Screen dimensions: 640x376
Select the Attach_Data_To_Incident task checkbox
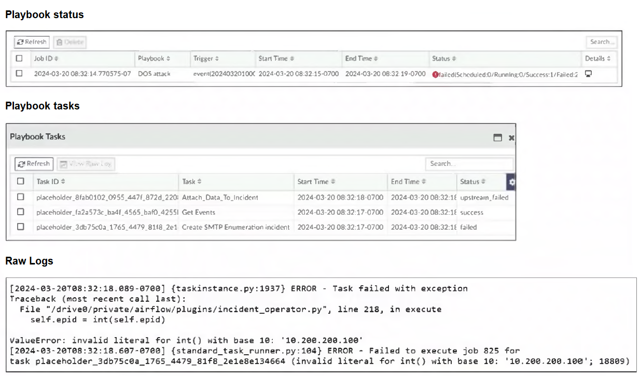click(21, 197)
